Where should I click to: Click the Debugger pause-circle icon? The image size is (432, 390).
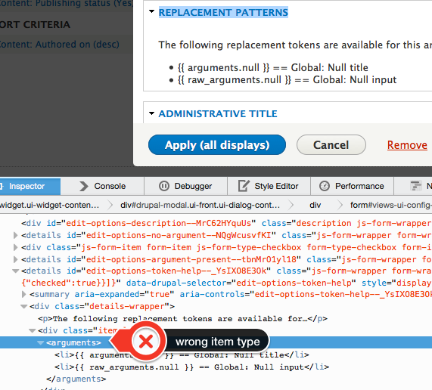tap(164, 186)
